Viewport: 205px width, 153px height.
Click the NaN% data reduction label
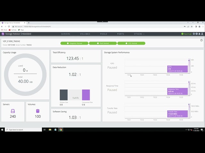[x=76, y=98]
